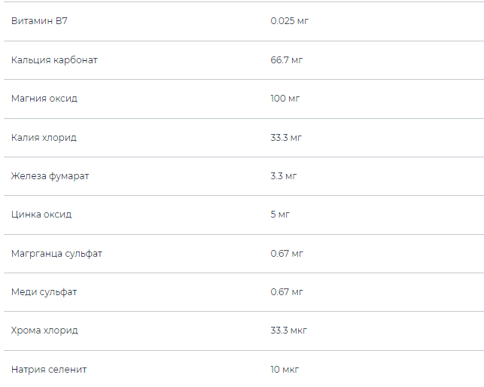Screen dimensions: 484x387
Task: Click the 66.7 мг amount
Action: pos(287,59)
